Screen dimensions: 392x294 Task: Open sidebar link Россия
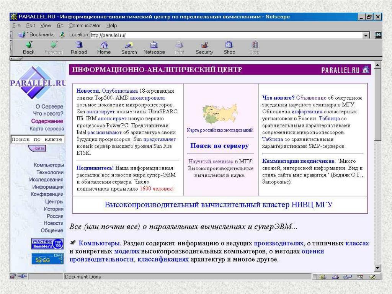coord(55,216)
